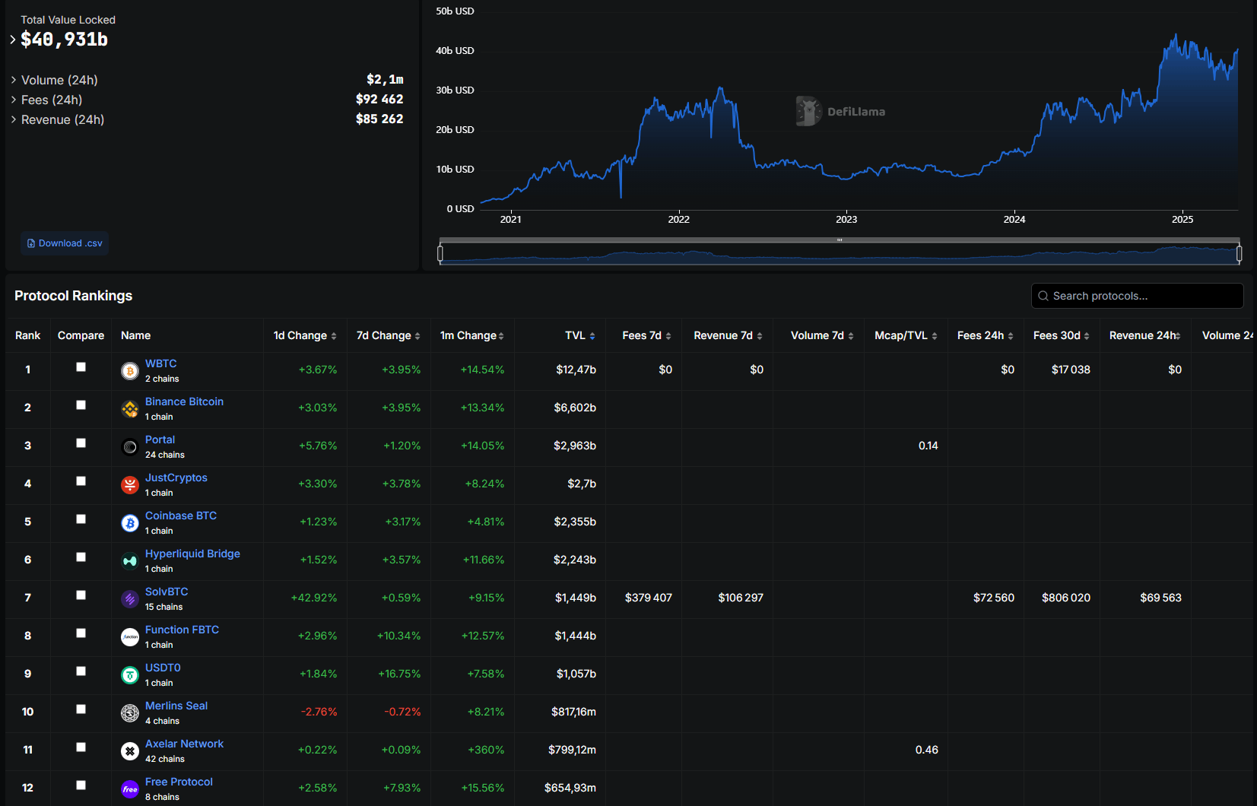Click the Binance Bitcoin logo icon

point(130,409)
